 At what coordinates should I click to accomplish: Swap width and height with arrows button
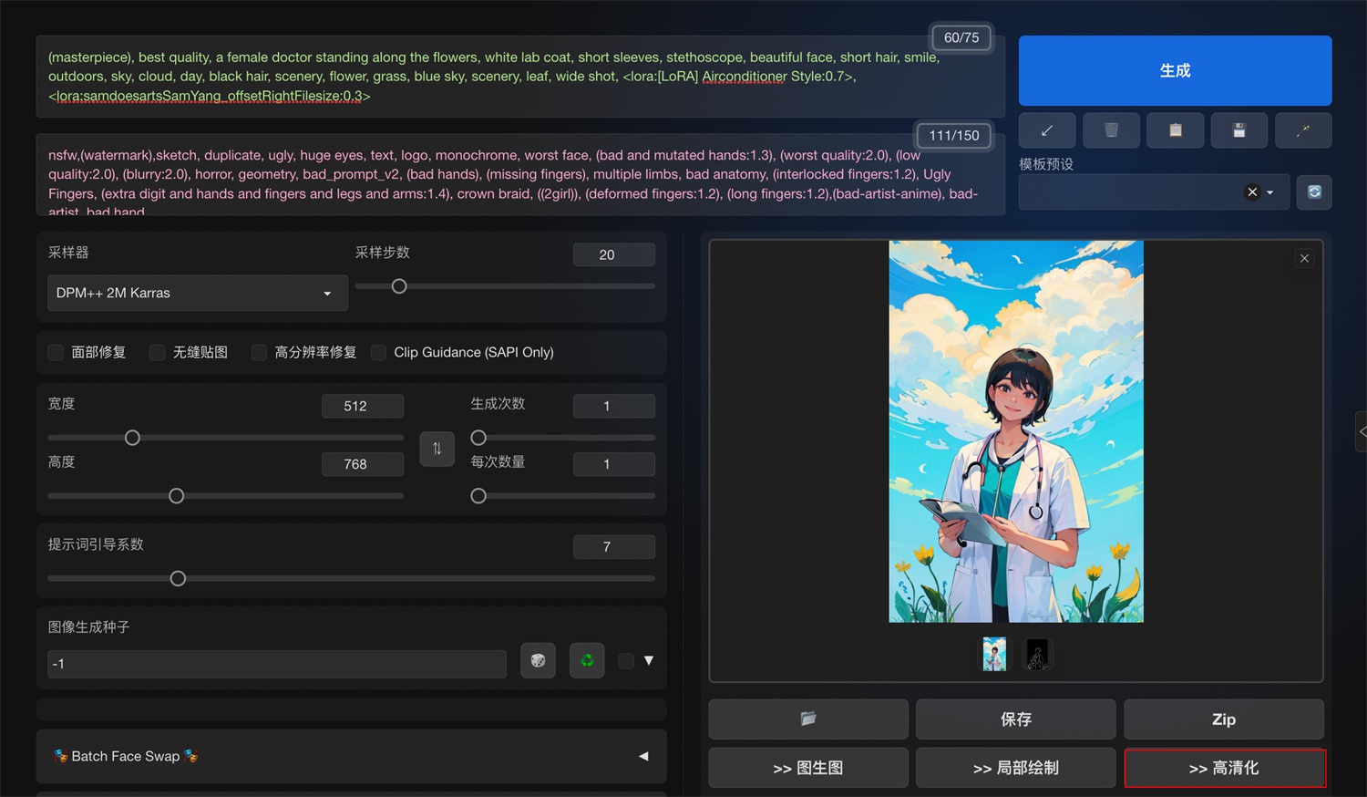coord(437,449)
